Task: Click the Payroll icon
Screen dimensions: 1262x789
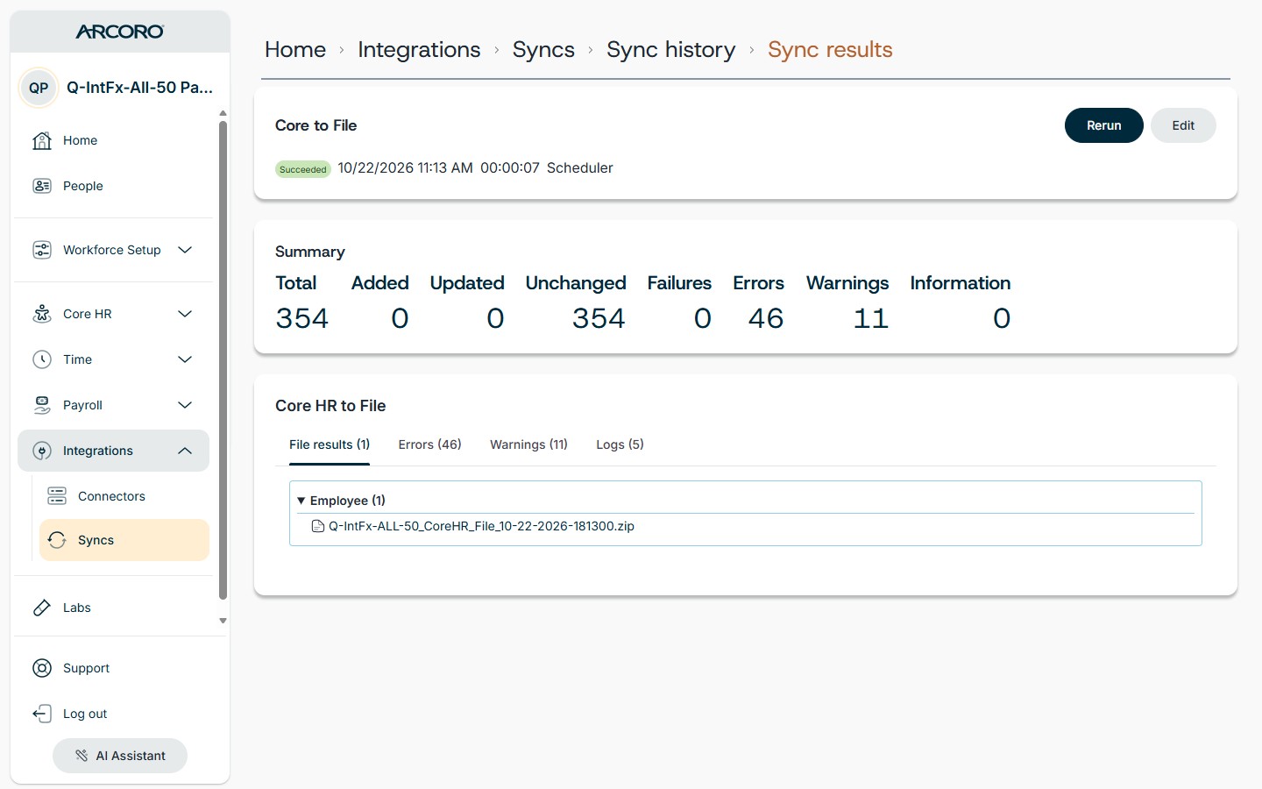Action: [42, 405]
